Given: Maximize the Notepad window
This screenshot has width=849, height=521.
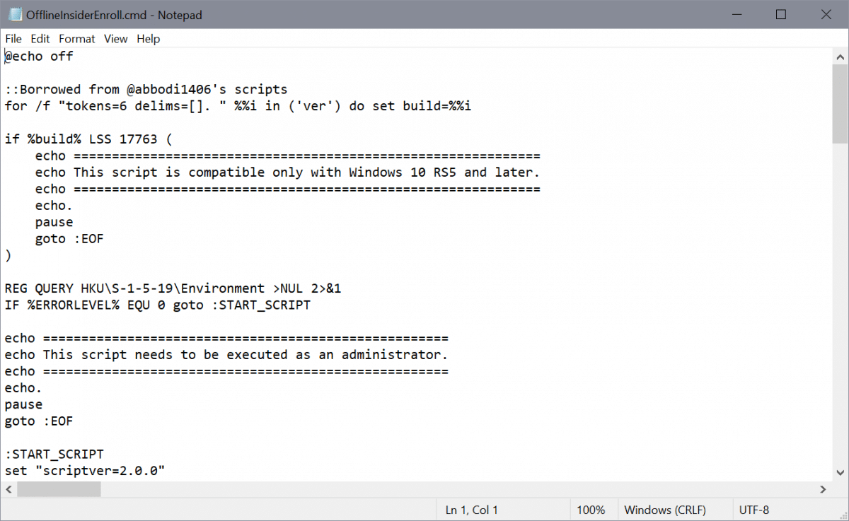Looking at the screenshot, I should click(781, 14).
